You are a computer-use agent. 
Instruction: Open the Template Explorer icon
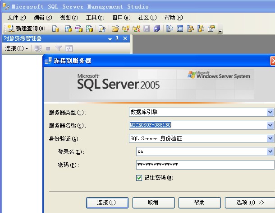[x=201, y=28]
